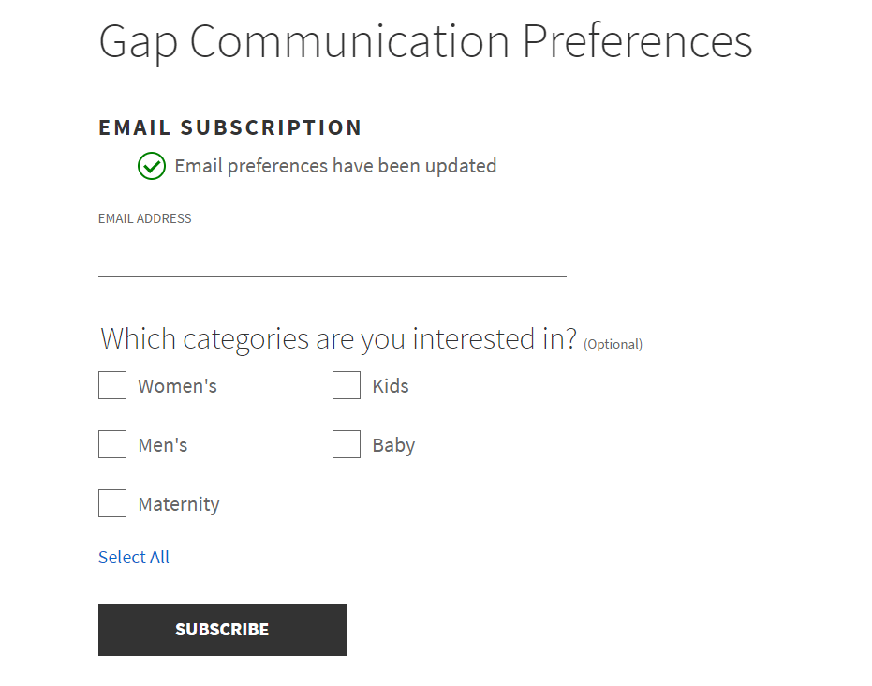Click the Email preferences updated message

[335, 166]
